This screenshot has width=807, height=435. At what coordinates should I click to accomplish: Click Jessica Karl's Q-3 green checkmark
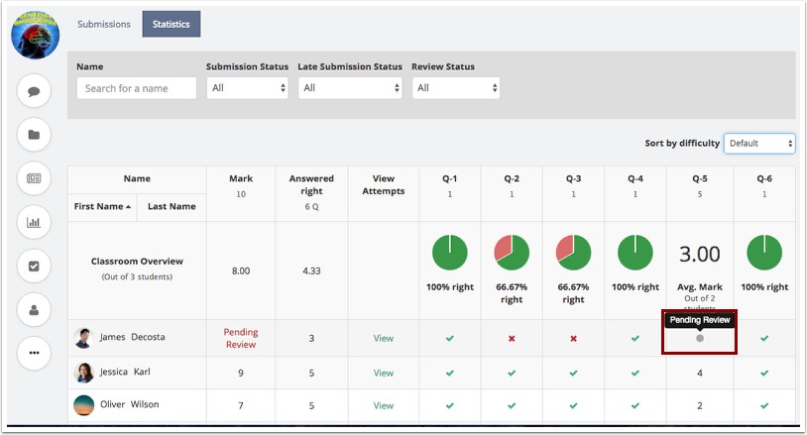(x=573, y=374)
